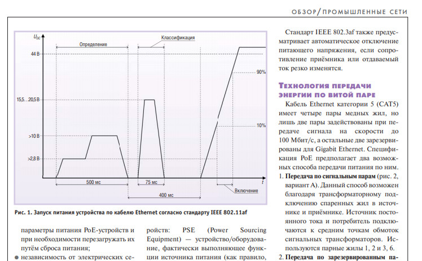
Task: Click the 'Определение' label above the chart
Action: [93, 44]
